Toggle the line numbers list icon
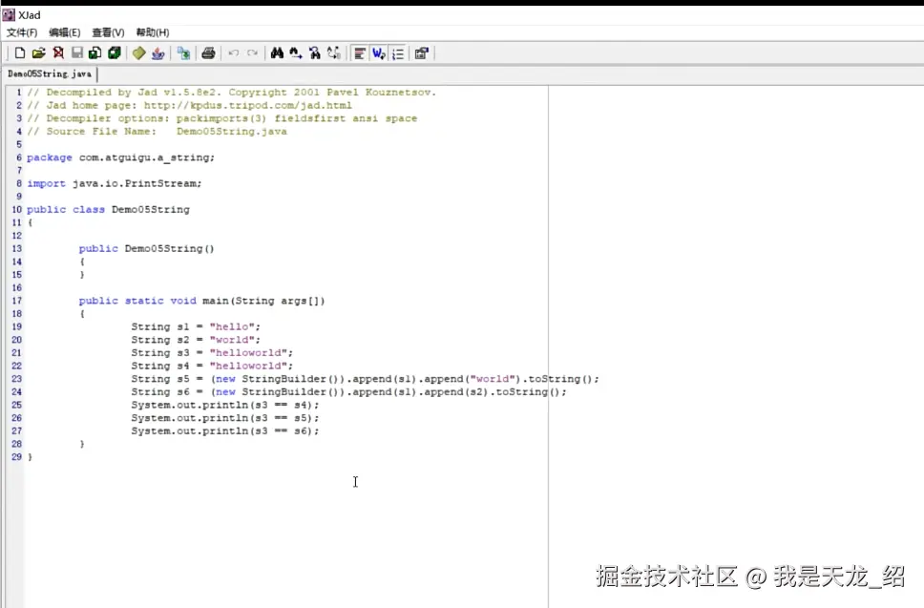Screen dimensions: 924x608 pyautogui.click(x=398, y=53)
